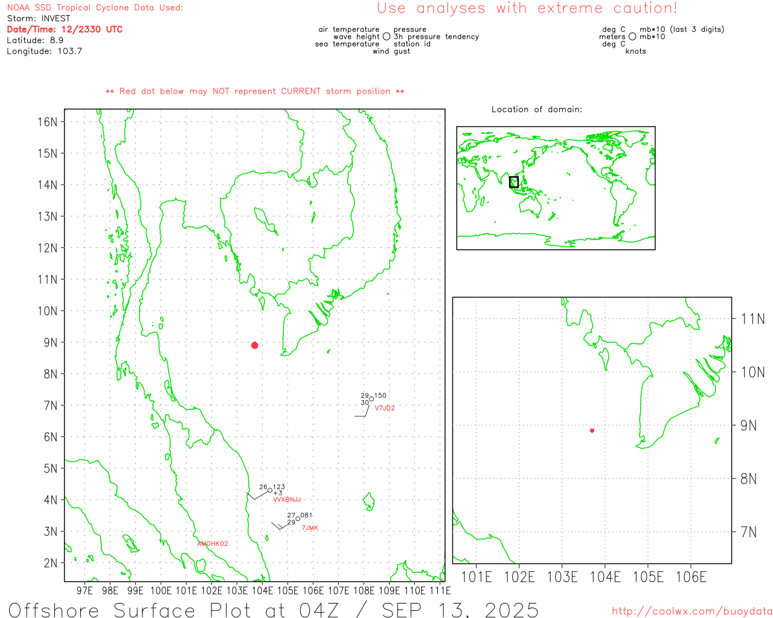Click the pressure value 150 near V7JD2
The width and height of the screenshot is (773, 618).
click(380, 396)
